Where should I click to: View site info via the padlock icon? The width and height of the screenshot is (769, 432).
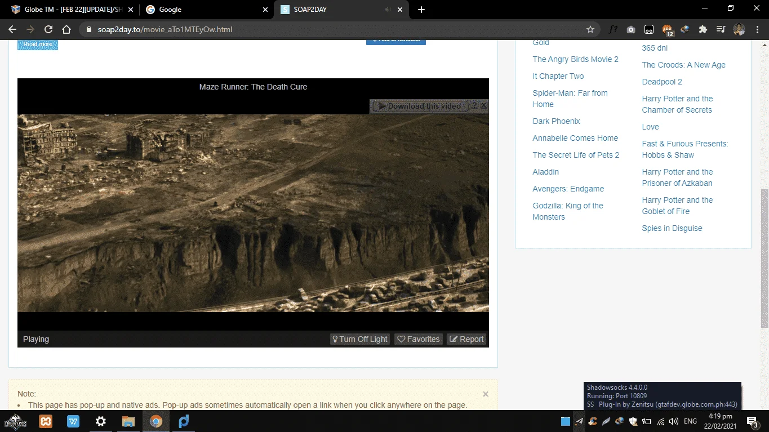coord(89,29)
